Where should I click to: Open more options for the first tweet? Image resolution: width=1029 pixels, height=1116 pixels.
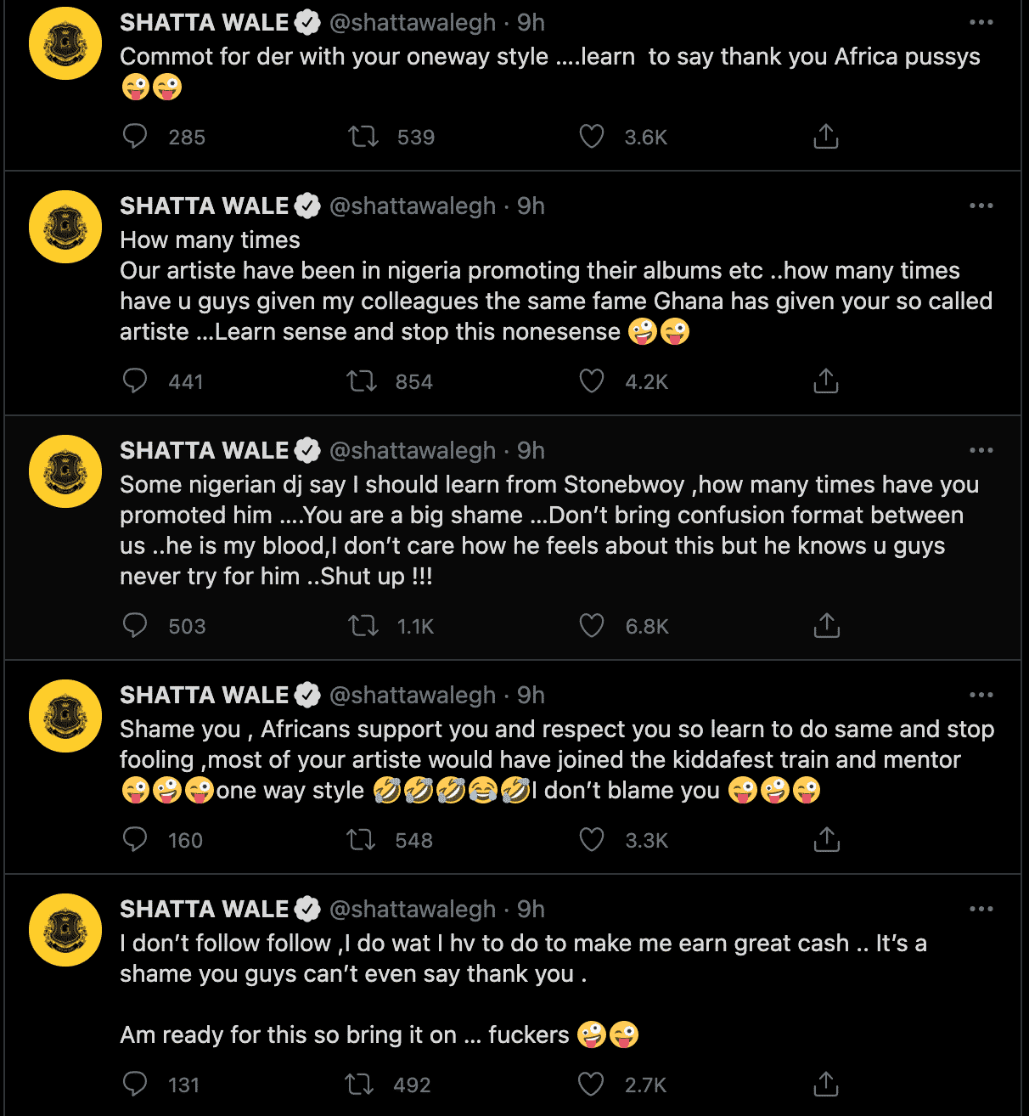[981, 23]
